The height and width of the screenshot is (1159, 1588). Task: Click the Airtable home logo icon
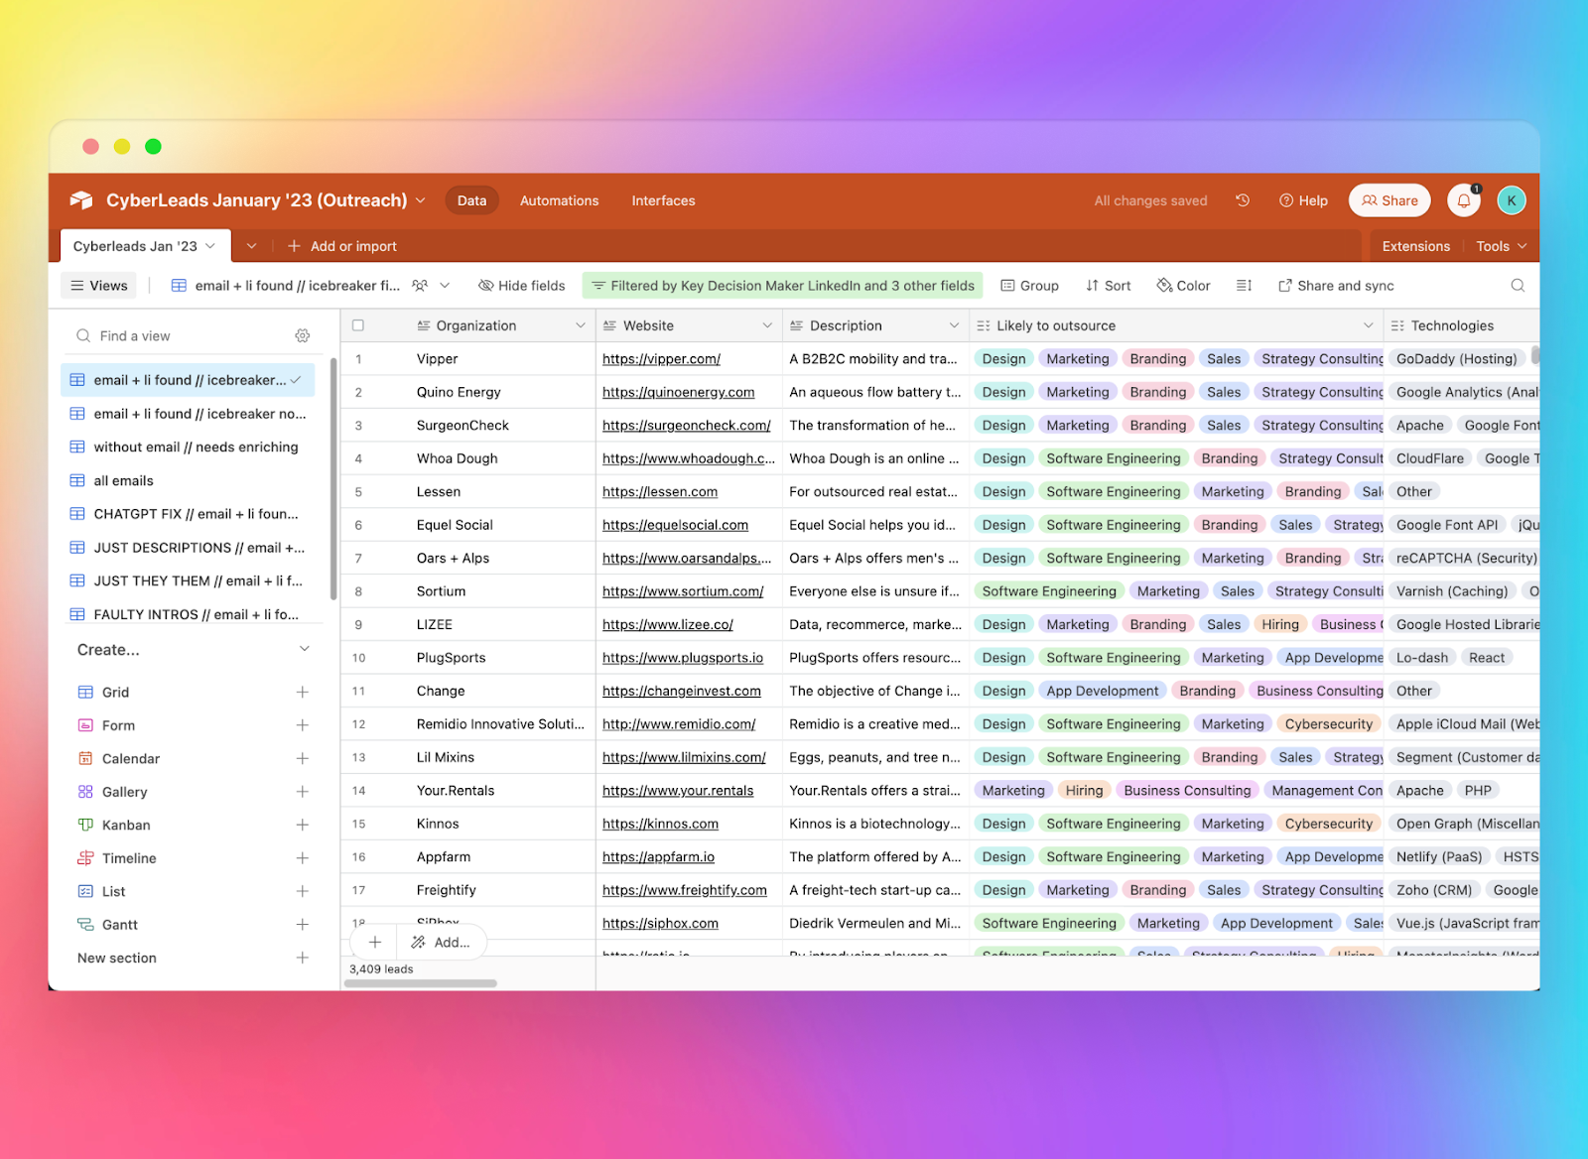81,200
